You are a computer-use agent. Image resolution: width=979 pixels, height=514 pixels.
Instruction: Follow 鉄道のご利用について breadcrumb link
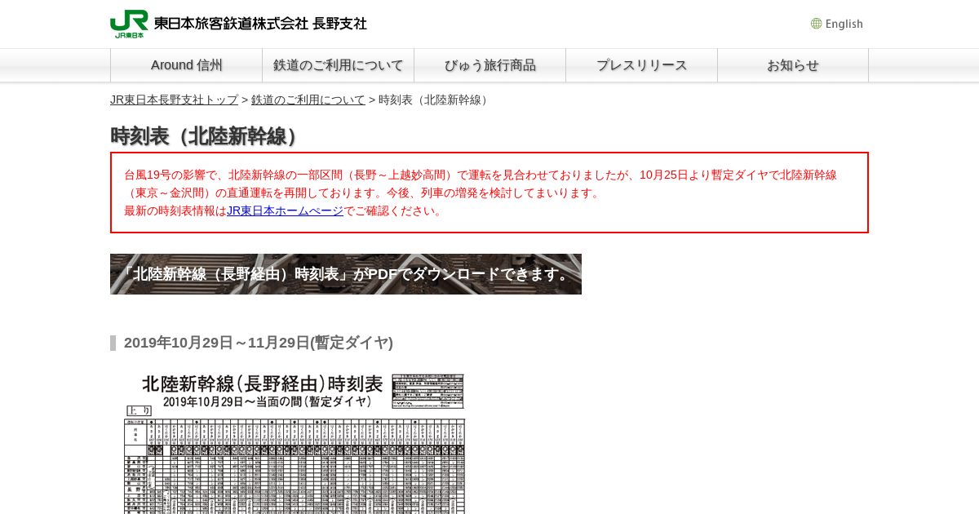click(308, 100)
